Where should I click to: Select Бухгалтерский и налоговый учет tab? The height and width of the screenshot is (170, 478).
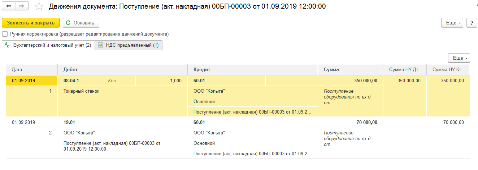coord(48,45)
